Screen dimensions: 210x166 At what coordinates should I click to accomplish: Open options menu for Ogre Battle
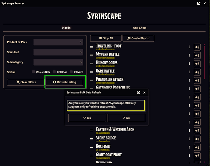189,72
